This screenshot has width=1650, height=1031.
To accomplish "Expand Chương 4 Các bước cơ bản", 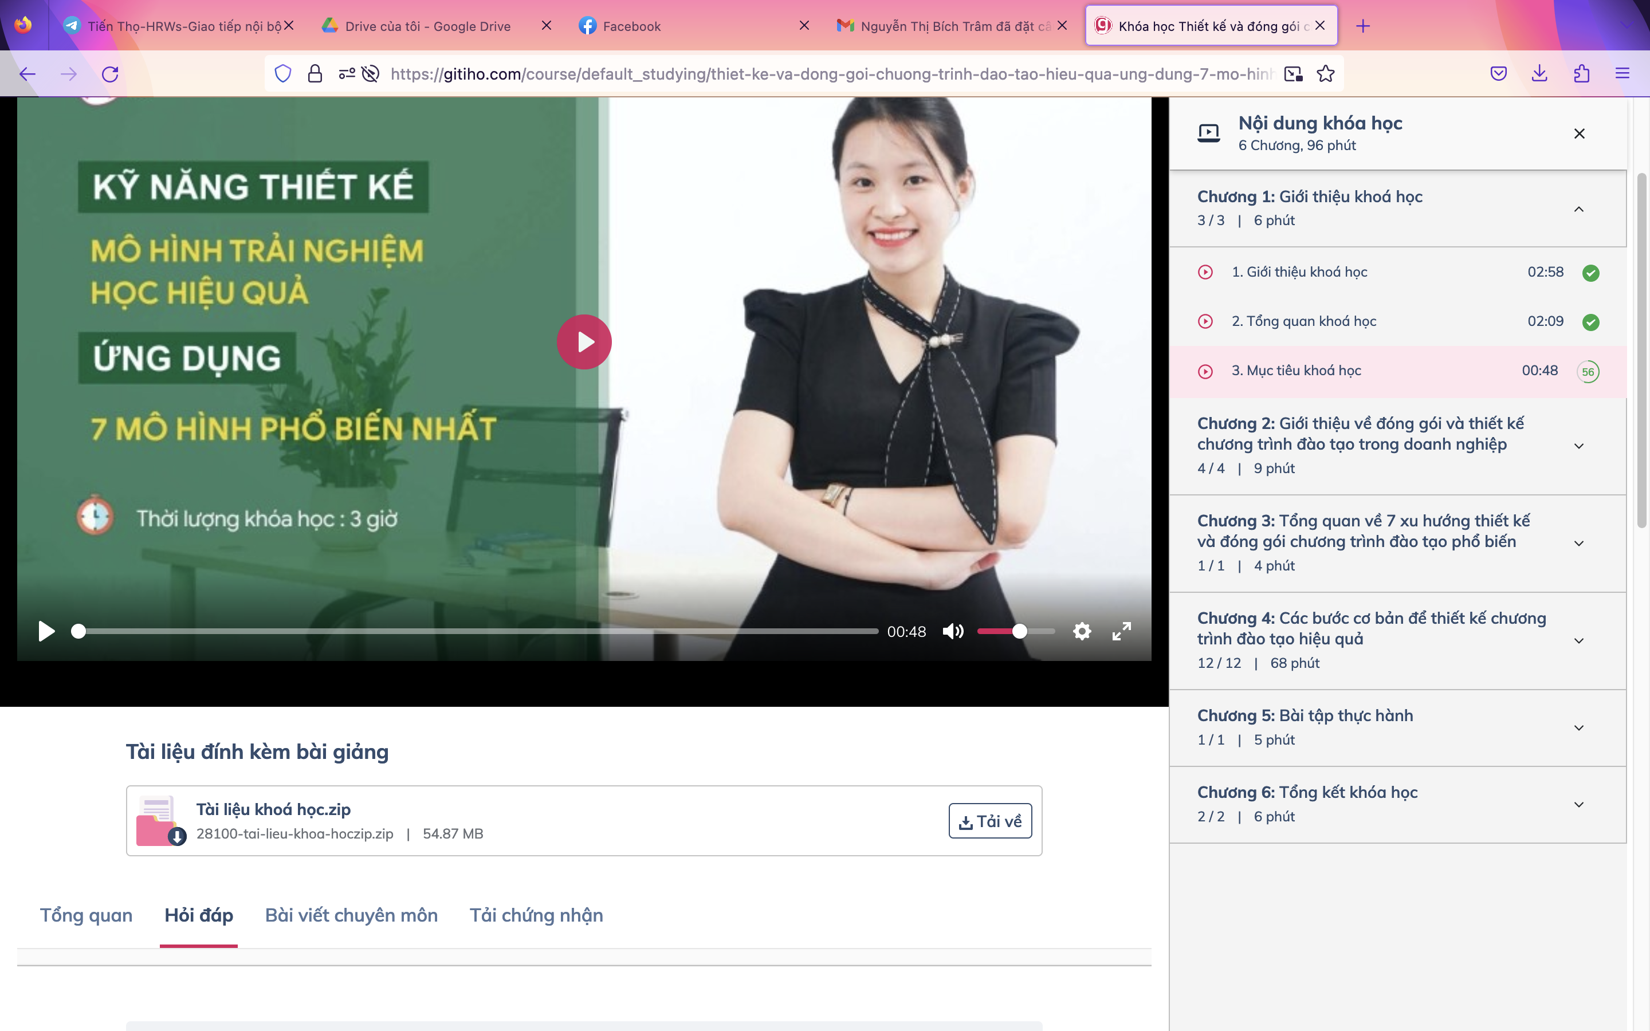I will coord(1578,641).
